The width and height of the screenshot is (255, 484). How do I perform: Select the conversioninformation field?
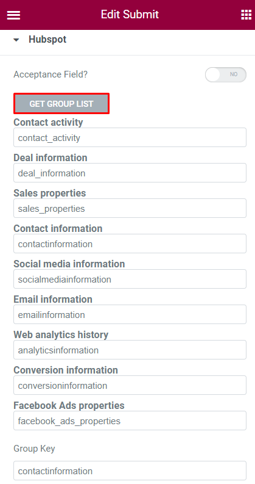click(130, 385)
